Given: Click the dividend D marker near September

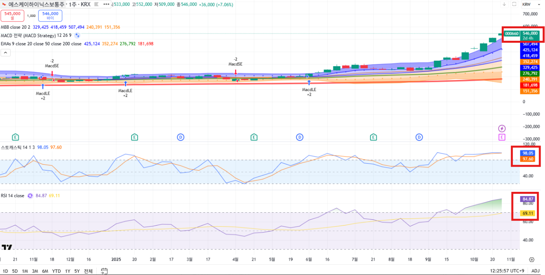Looking at the screenshot, I should coord(419,137).
